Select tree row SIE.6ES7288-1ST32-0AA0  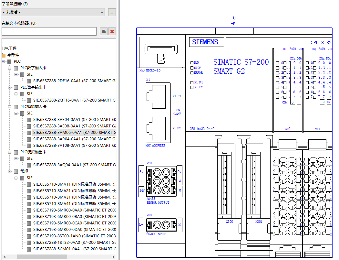pyautogui.click(x=74, y=243)
